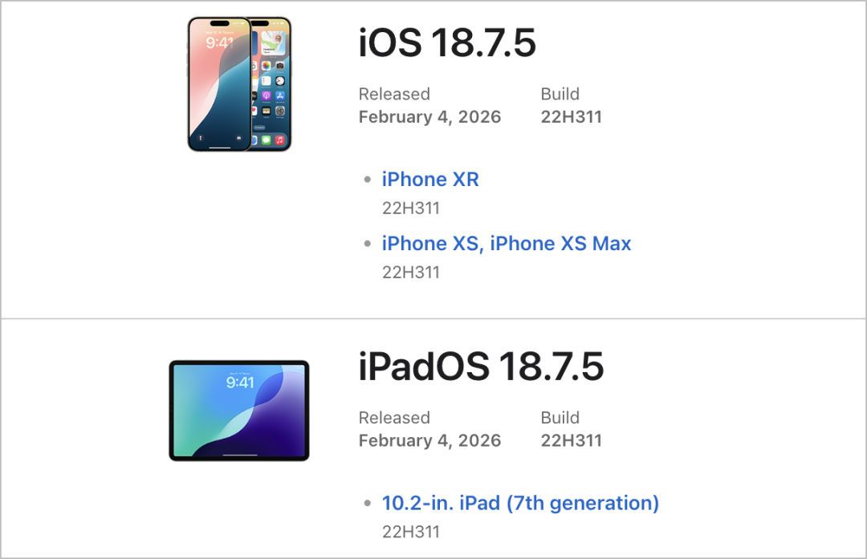Click the Released label under iPadOS 18.7.5
The width and height of the screenshot is (867, 559).
click(x=394, y=418)
